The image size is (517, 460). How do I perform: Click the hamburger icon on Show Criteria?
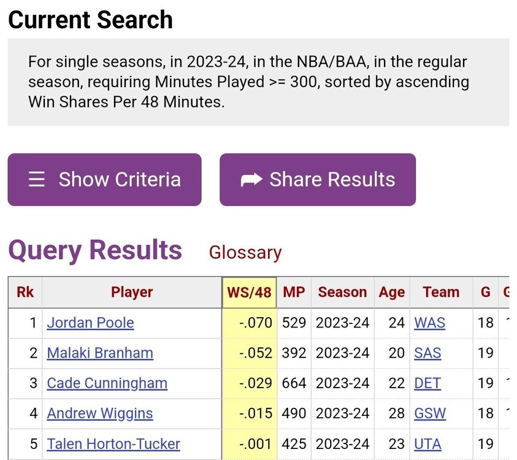tap(37, 180)
